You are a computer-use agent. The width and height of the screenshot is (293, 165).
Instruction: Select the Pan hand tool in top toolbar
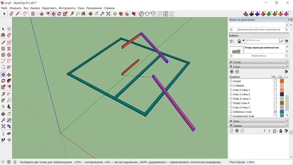click(x=97, y=14)
